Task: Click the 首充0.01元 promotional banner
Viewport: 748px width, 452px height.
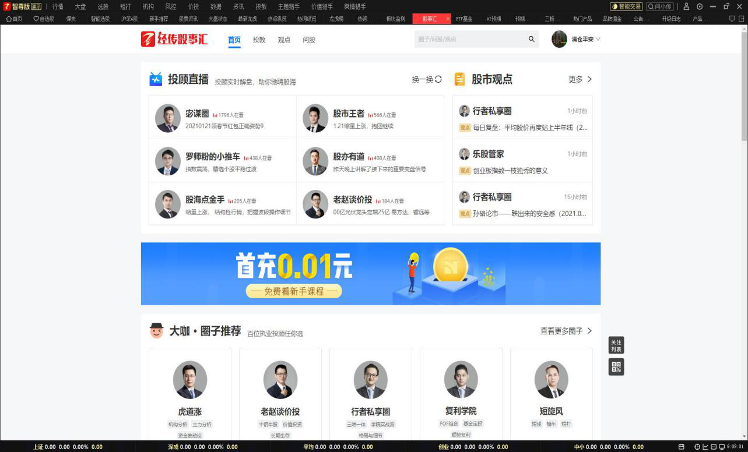Action: 371,274
